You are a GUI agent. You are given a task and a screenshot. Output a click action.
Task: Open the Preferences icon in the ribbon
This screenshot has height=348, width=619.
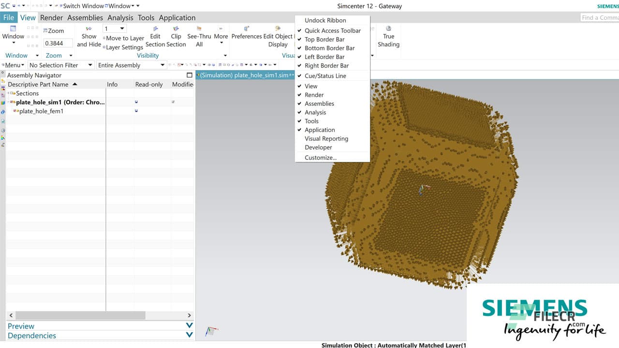(247, 35)
